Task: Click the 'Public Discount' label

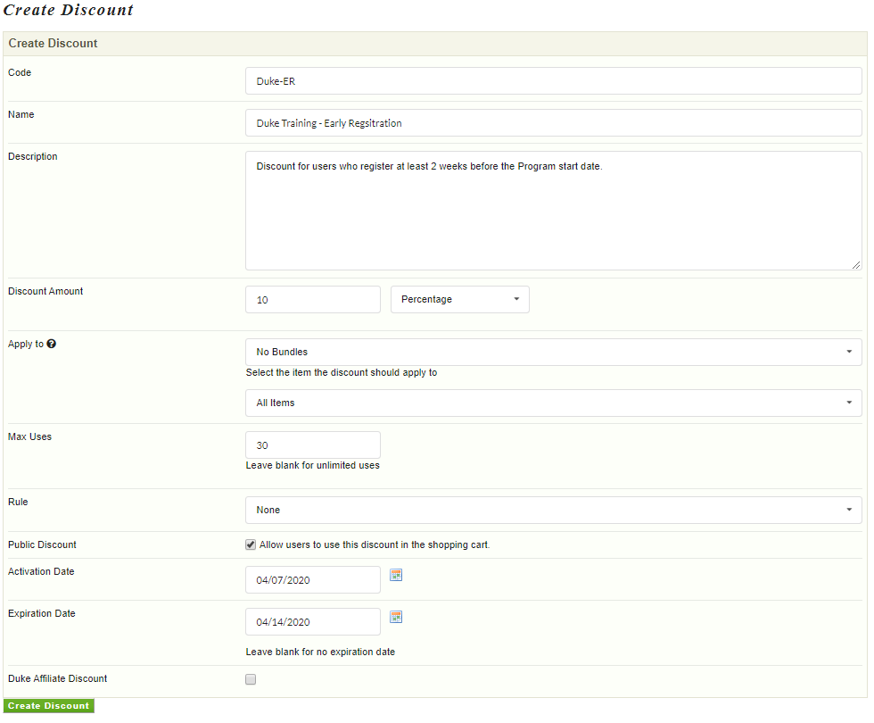Action: click(x=42, y=544)
